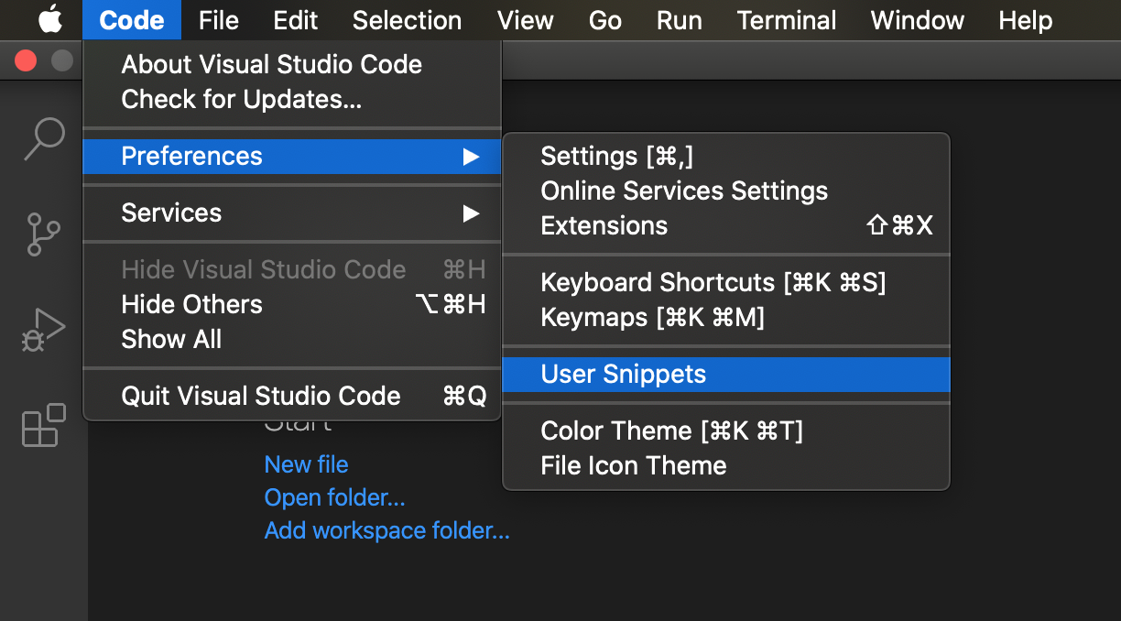1121x621 pixels.
Task: Open the Selection menu
Action: tap(408, 20)
